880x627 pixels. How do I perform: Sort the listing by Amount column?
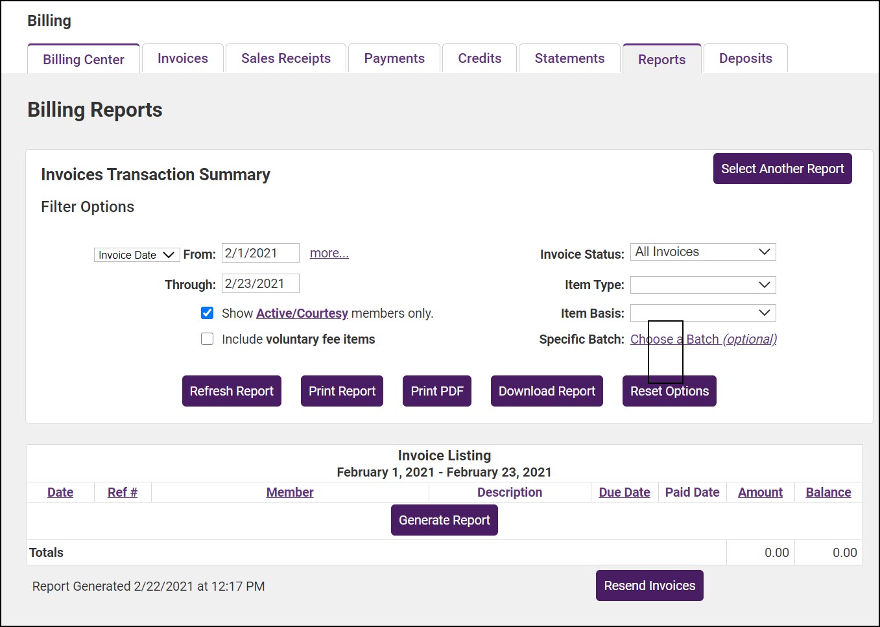tap(759, 492)
